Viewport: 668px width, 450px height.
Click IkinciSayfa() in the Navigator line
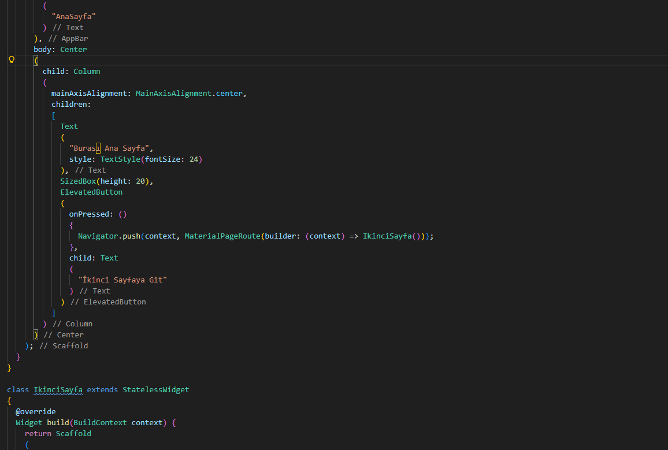392,236
